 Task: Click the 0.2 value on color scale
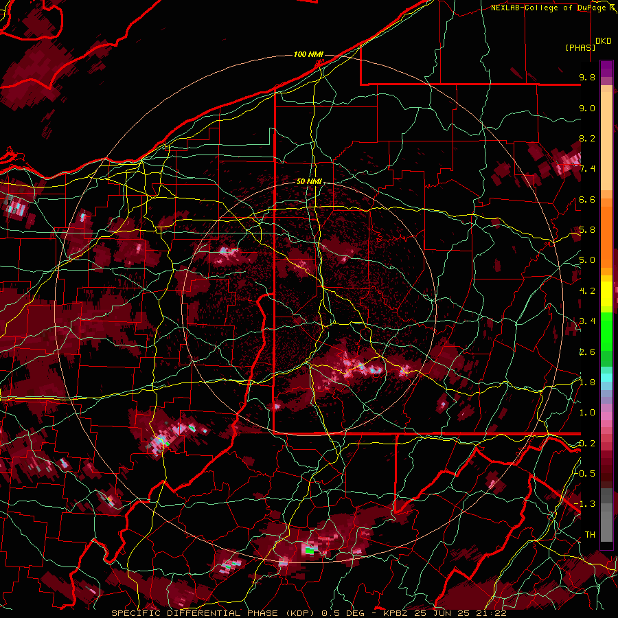[x=587, y=443]
